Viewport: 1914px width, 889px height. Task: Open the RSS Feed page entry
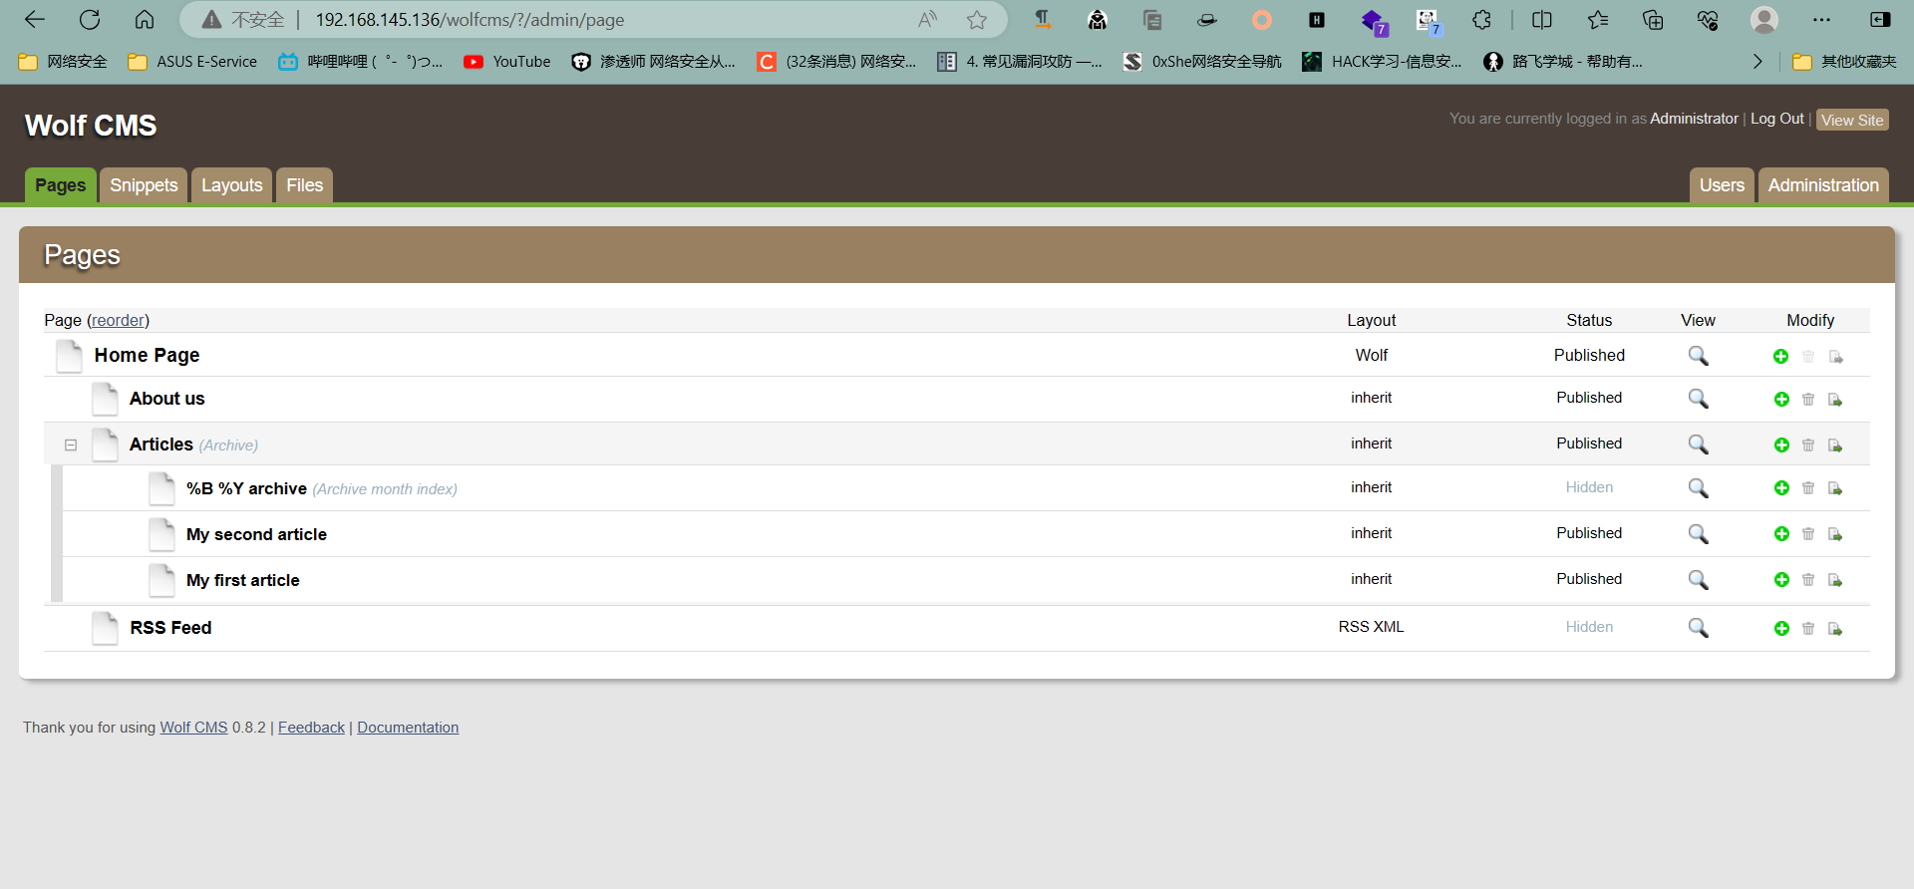coord(170,628)
